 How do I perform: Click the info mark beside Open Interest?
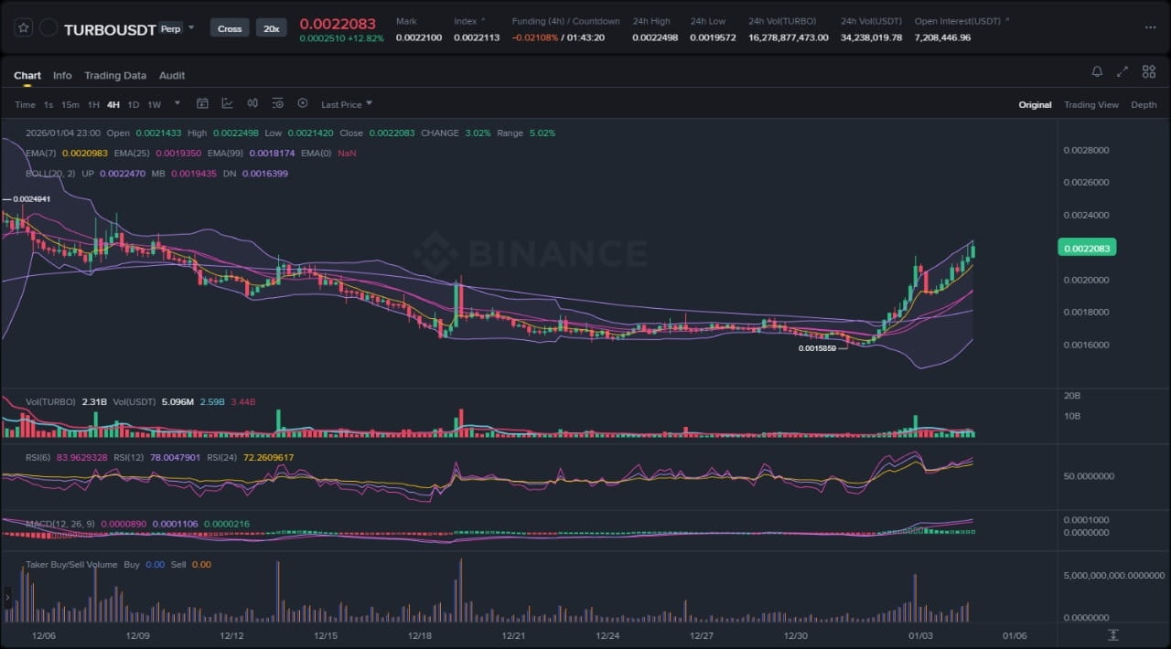pos(1007,20)
